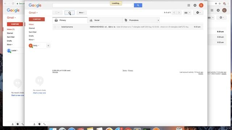Expand More labels in the back Gmail window
Screen dimensions: 232x130
10,44
